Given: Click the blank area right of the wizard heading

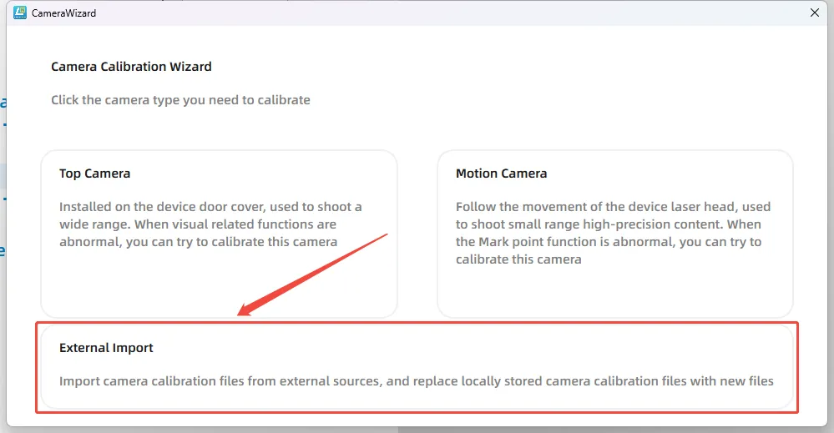Looking at the screenshot, I should (501, 67).
